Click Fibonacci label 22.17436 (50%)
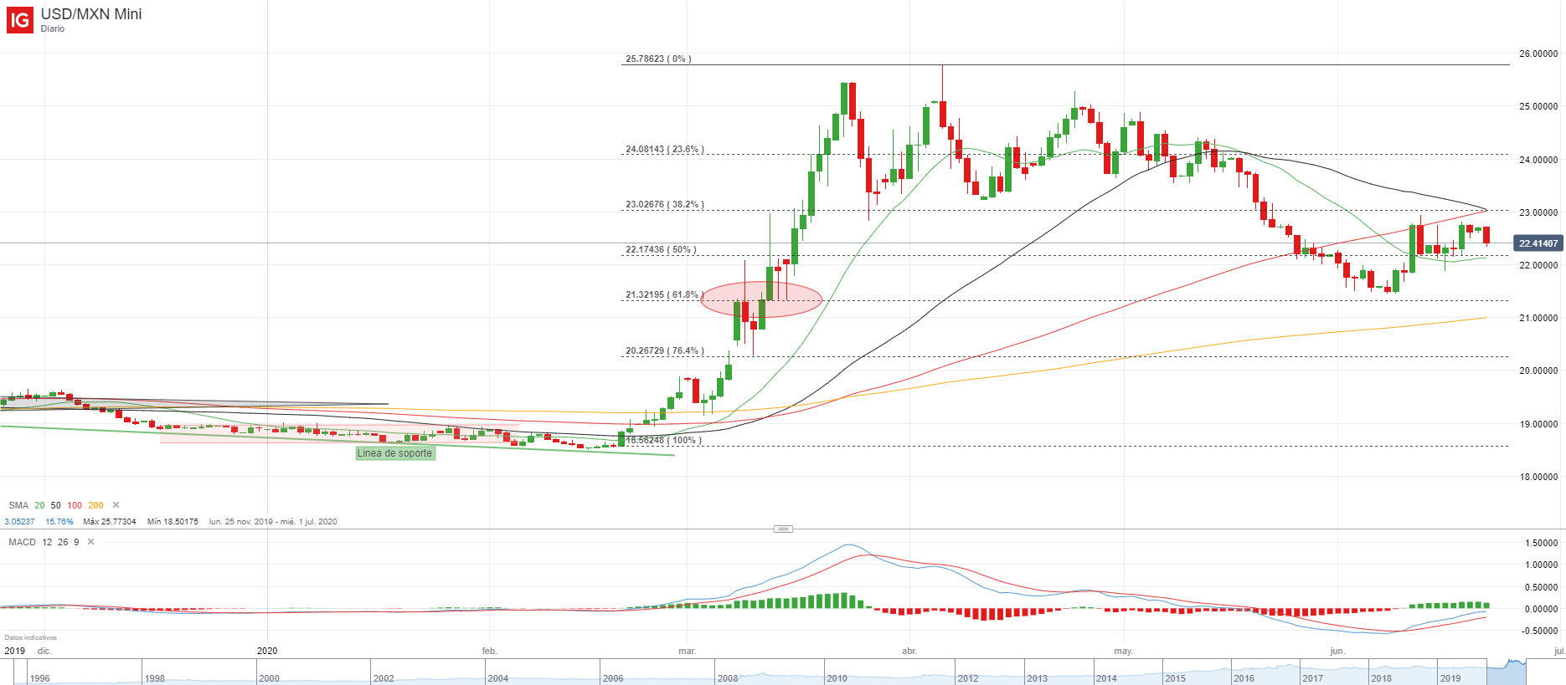The height and width of the screenshot is (685, 1566). [x=661, y=249]
